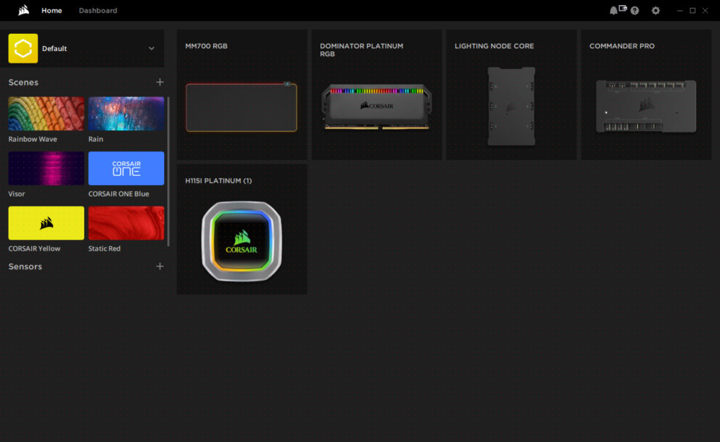Click the LIGHTING NODE CORE title text
720x442 pixels.
coord(494,46)
